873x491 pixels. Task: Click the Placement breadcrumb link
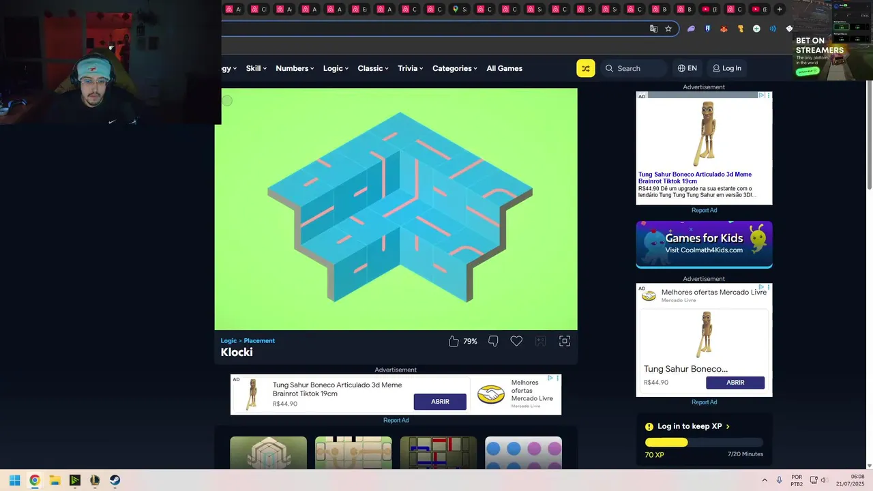pos(259,341)
